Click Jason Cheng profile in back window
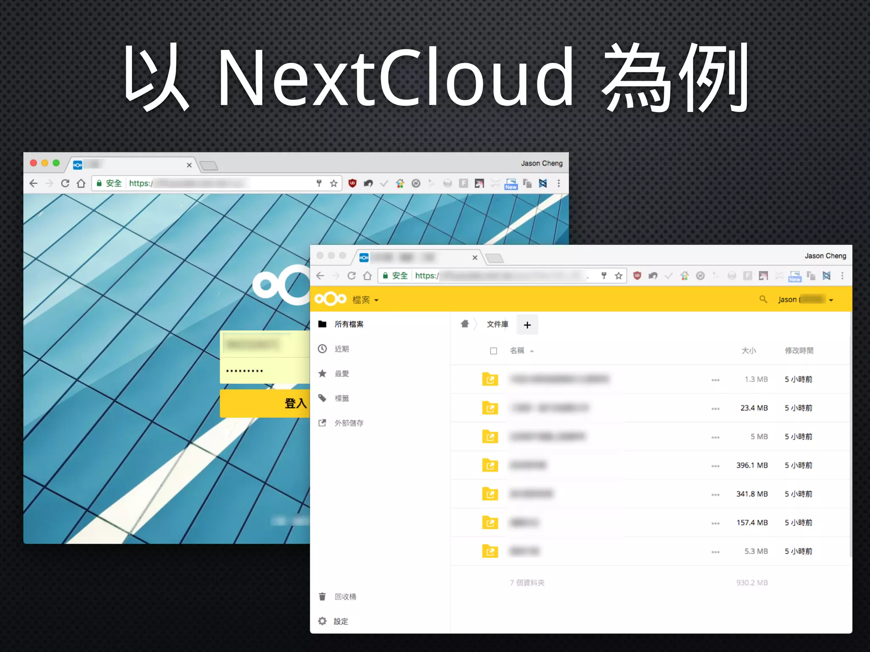Image resolution: width=870 pixels, height=652 pixels. (x=542, y=163)
